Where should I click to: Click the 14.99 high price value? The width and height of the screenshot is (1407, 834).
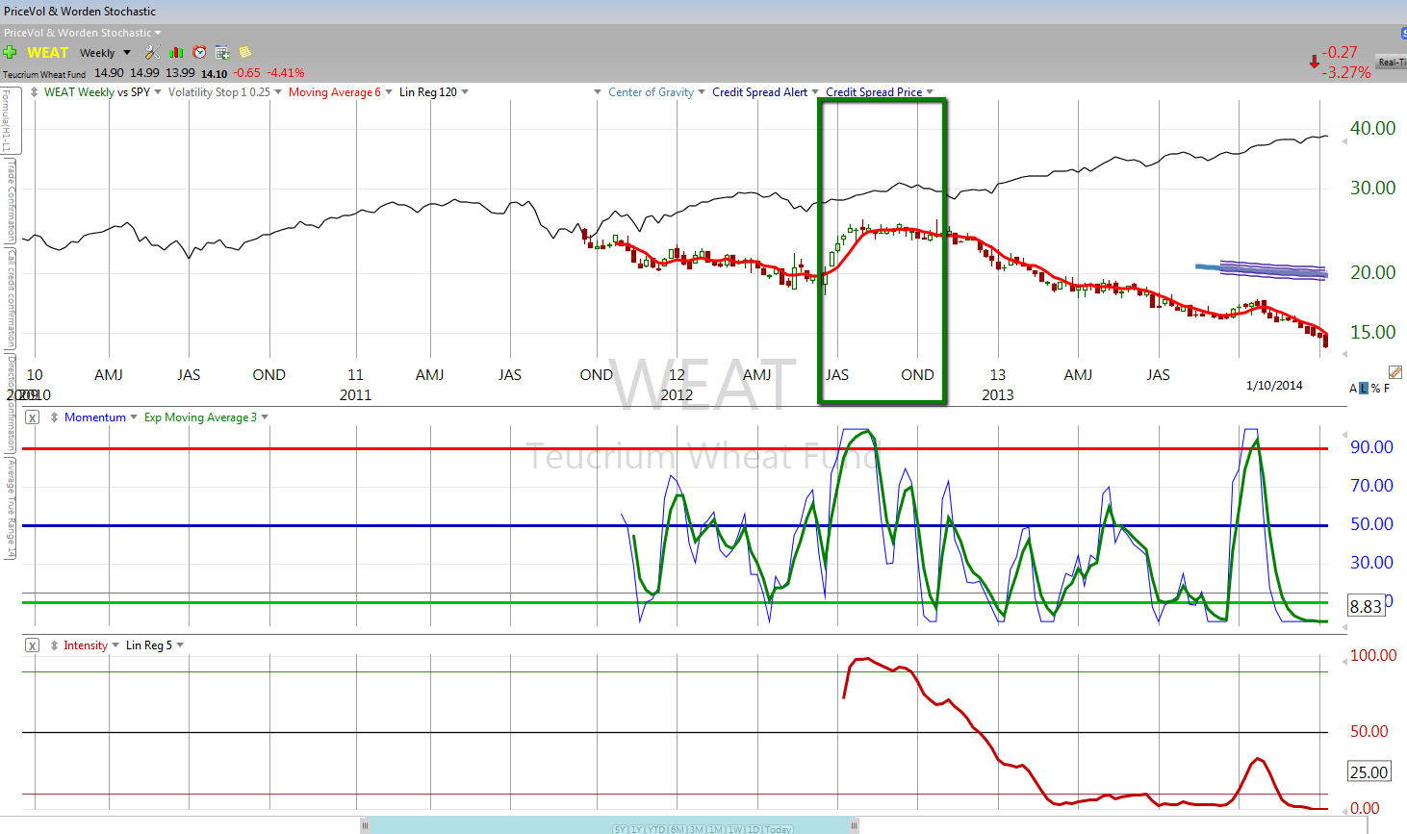pos(144,73)
